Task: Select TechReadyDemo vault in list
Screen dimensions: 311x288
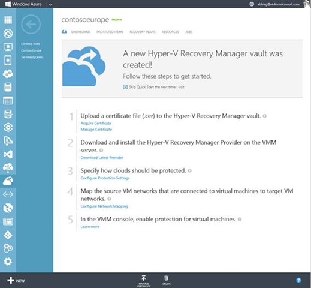Action: tap(32, 57)
